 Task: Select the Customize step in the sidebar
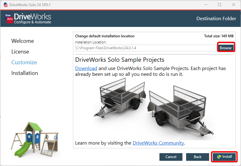[24, 62]
